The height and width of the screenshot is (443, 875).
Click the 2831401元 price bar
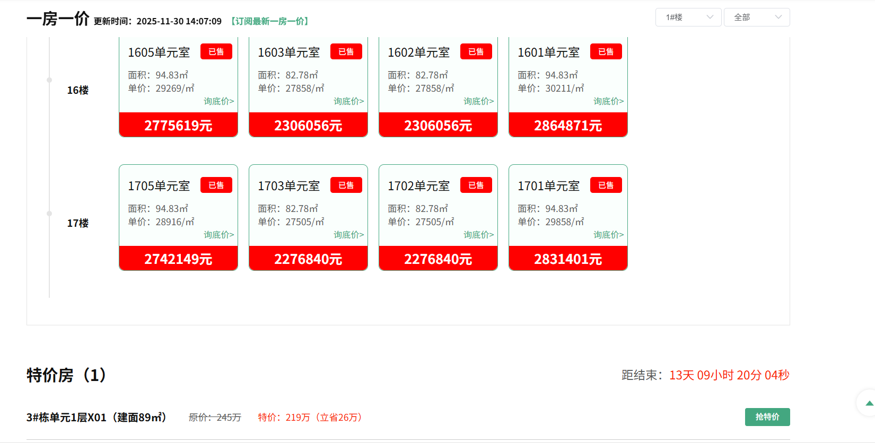tap(568, 259)
